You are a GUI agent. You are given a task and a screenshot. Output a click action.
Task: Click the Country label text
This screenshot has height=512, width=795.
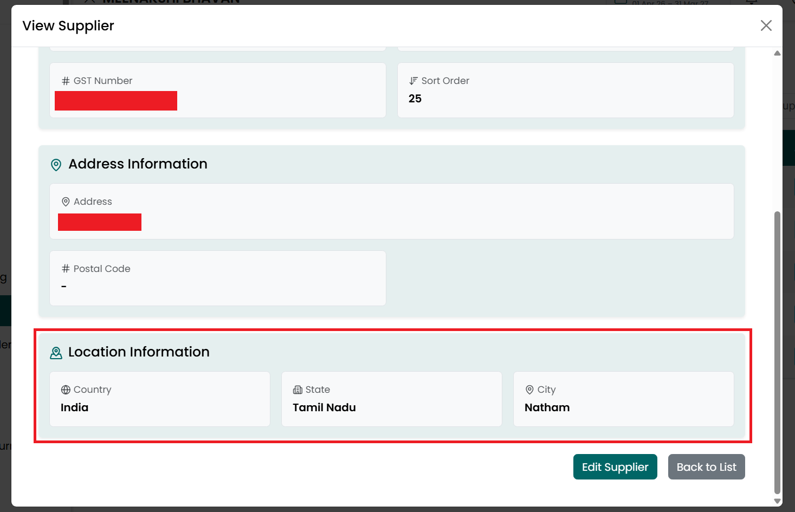pyautogui.click(x=92, y=390)
